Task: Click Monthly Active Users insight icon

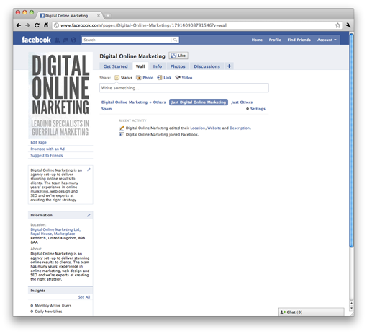Action: (x=32, y=306)
